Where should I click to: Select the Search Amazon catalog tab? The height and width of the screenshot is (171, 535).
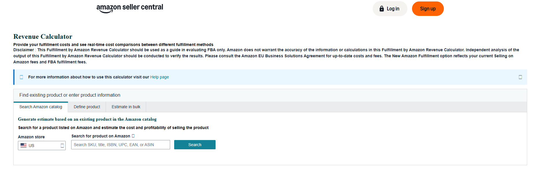(x=41, y=107)
